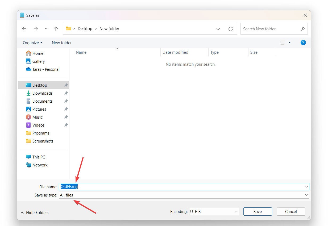Sort by Date modified column
The image size is (328, 226).
tap(175, 52)
